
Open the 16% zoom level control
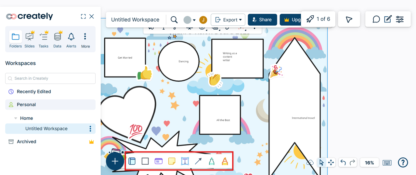(x=369, y=163)
